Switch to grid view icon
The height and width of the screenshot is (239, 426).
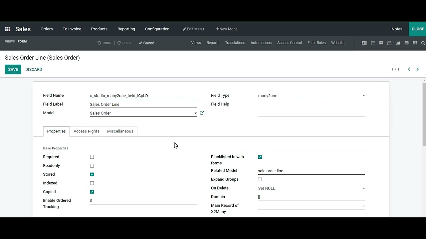(x=415, y=43)
